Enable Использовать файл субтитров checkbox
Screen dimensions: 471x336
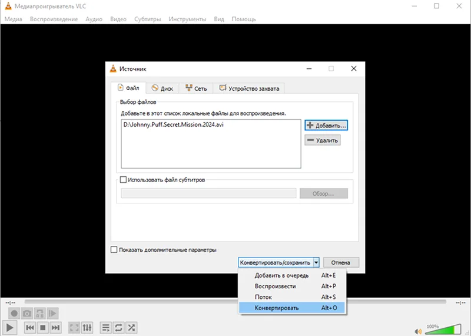pyautogui.click(x=123, y=180)
